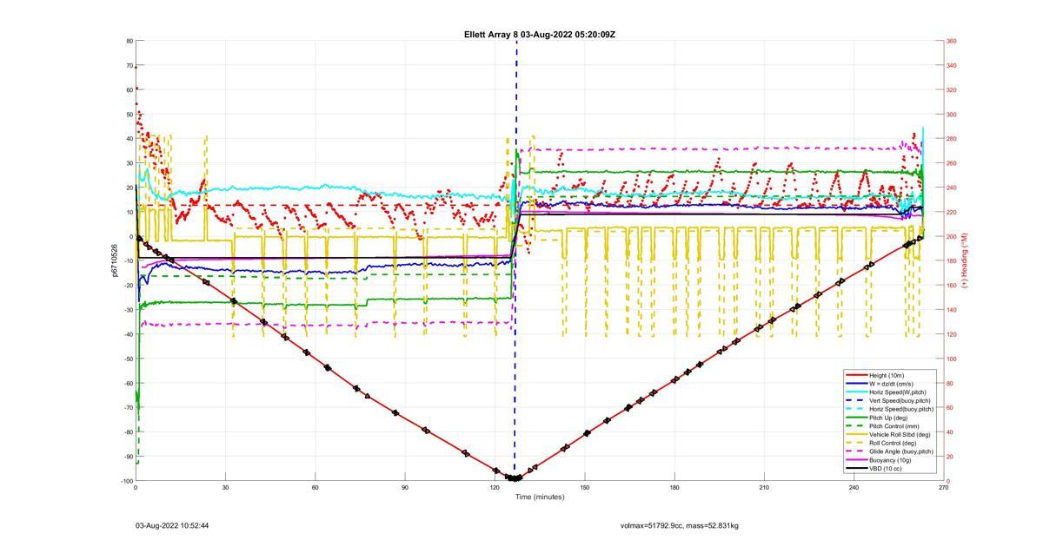
Task: Click the red solid Height line sample in legend
Action: click(x=856, y=375)
